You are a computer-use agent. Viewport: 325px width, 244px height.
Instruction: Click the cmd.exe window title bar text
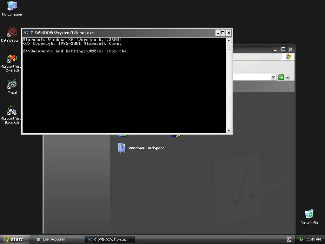tap(62, 33)
